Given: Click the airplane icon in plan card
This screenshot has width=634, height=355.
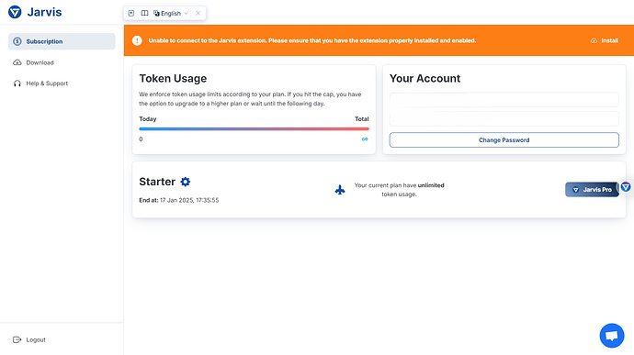Looking at the screenshot, I should coord(340,190).
